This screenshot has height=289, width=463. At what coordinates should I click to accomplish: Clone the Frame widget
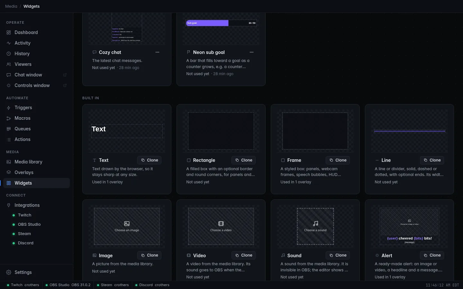tap(338, 160)
